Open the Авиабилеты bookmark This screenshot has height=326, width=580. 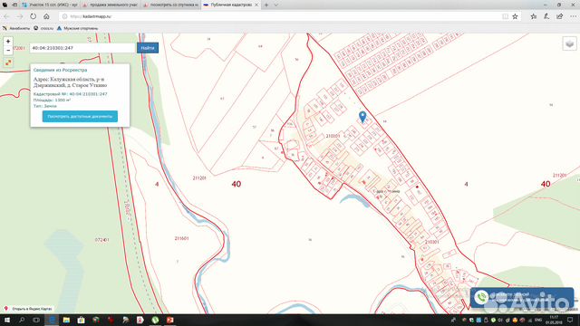coord(16,28)
